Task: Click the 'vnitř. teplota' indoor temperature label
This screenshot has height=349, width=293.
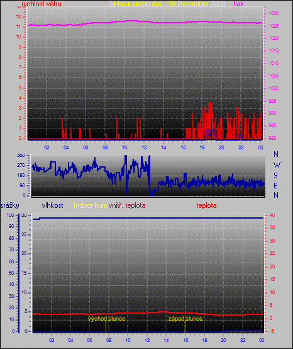Action: (x=127, y=205)
